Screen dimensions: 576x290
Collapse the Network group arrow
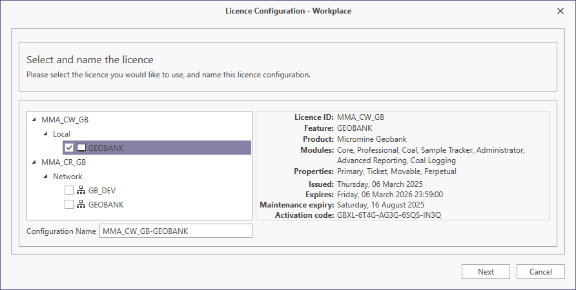click(x=46, y=177)
